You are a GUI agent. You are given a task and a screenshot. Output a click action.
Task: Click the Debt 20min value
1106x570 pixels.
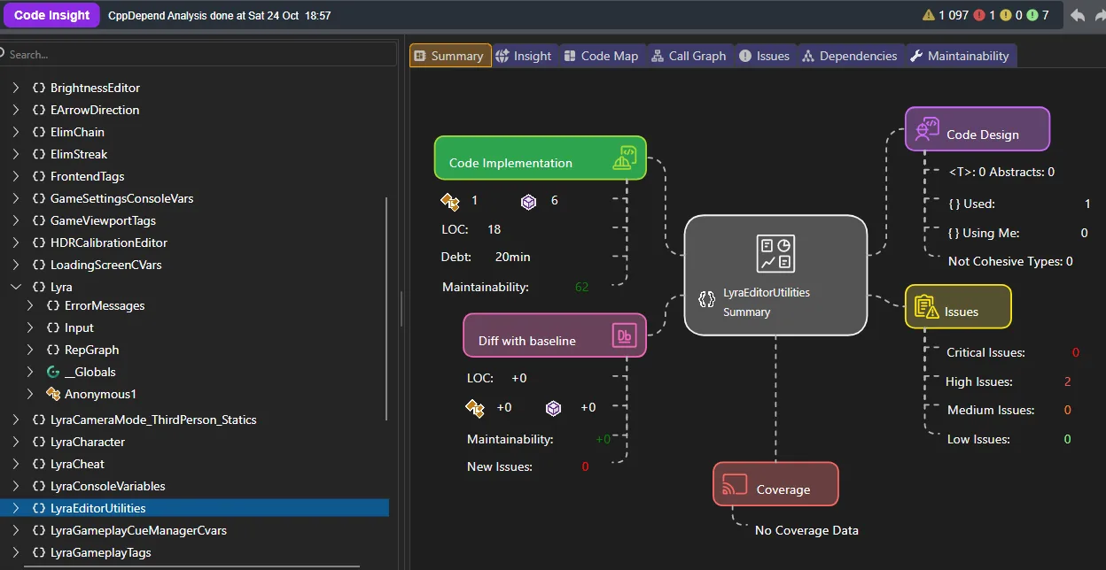(513, 257)
